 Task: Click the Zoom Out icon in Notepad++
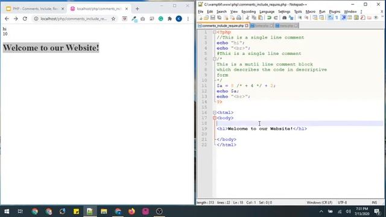coord(306,17)
